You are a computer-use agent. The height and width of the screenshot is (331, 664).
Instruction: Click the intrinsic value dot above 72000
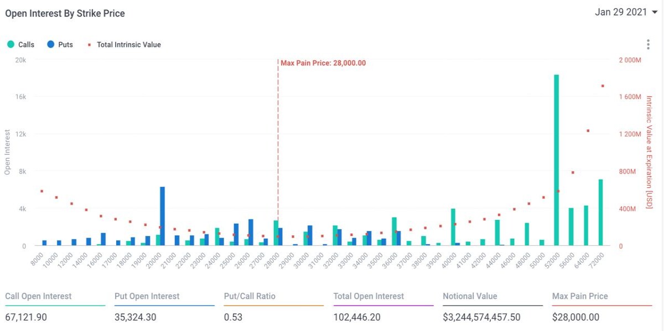(603, 86)
